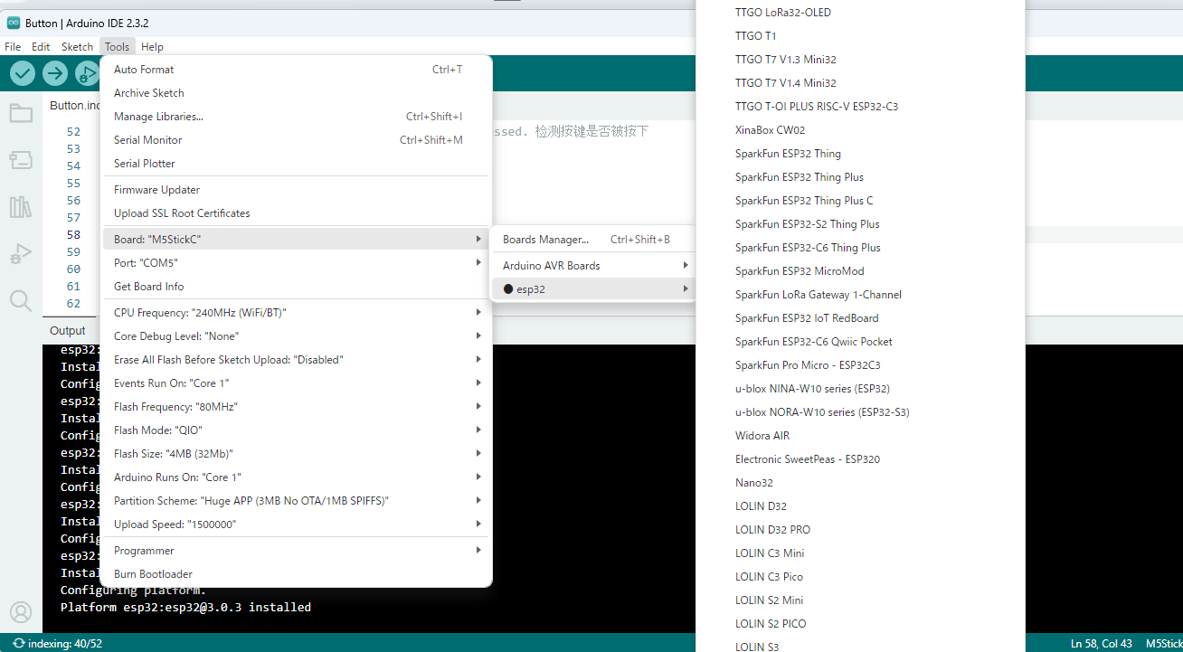Click the Start Debugging toolbar icon
Image resolution: width=1183 pixels, height=652 pixels.
88,73
